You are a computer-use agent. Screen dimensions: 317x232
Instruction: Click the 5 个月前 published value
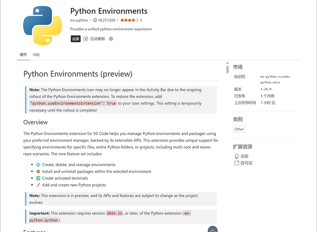click(x=267, y=96)
